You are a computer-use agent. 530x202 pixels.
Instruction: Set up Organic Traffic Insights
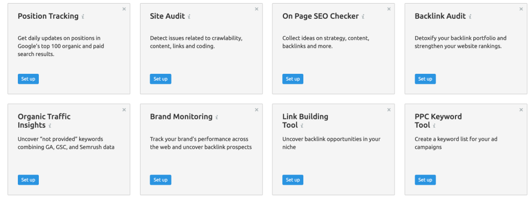[x=28, y=179]
